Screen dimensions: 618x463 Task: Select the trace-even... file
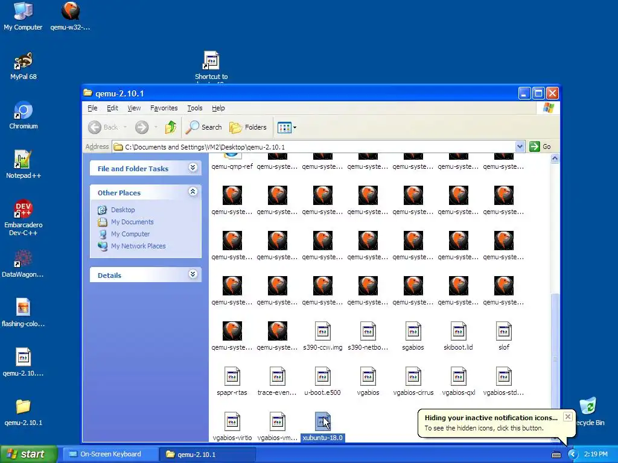point(277,381)
